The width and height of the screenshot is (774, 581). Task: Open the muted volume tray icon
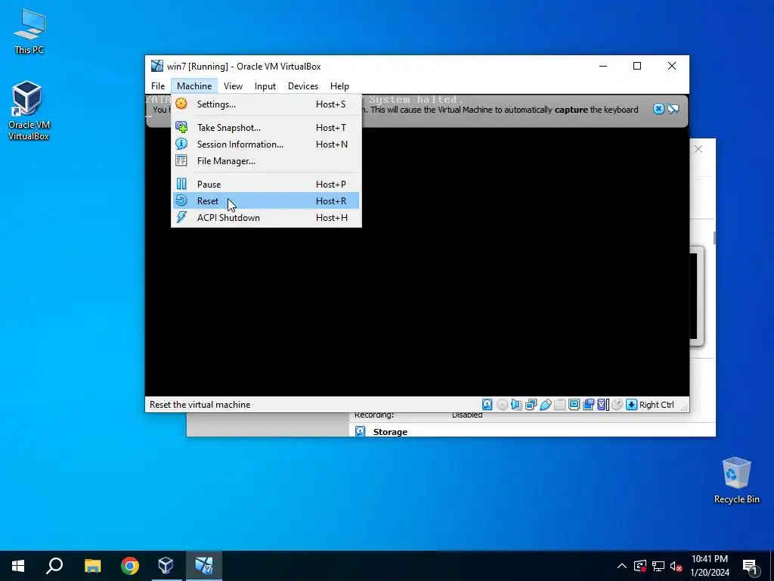pyautogui.click(x=676, y=566)
